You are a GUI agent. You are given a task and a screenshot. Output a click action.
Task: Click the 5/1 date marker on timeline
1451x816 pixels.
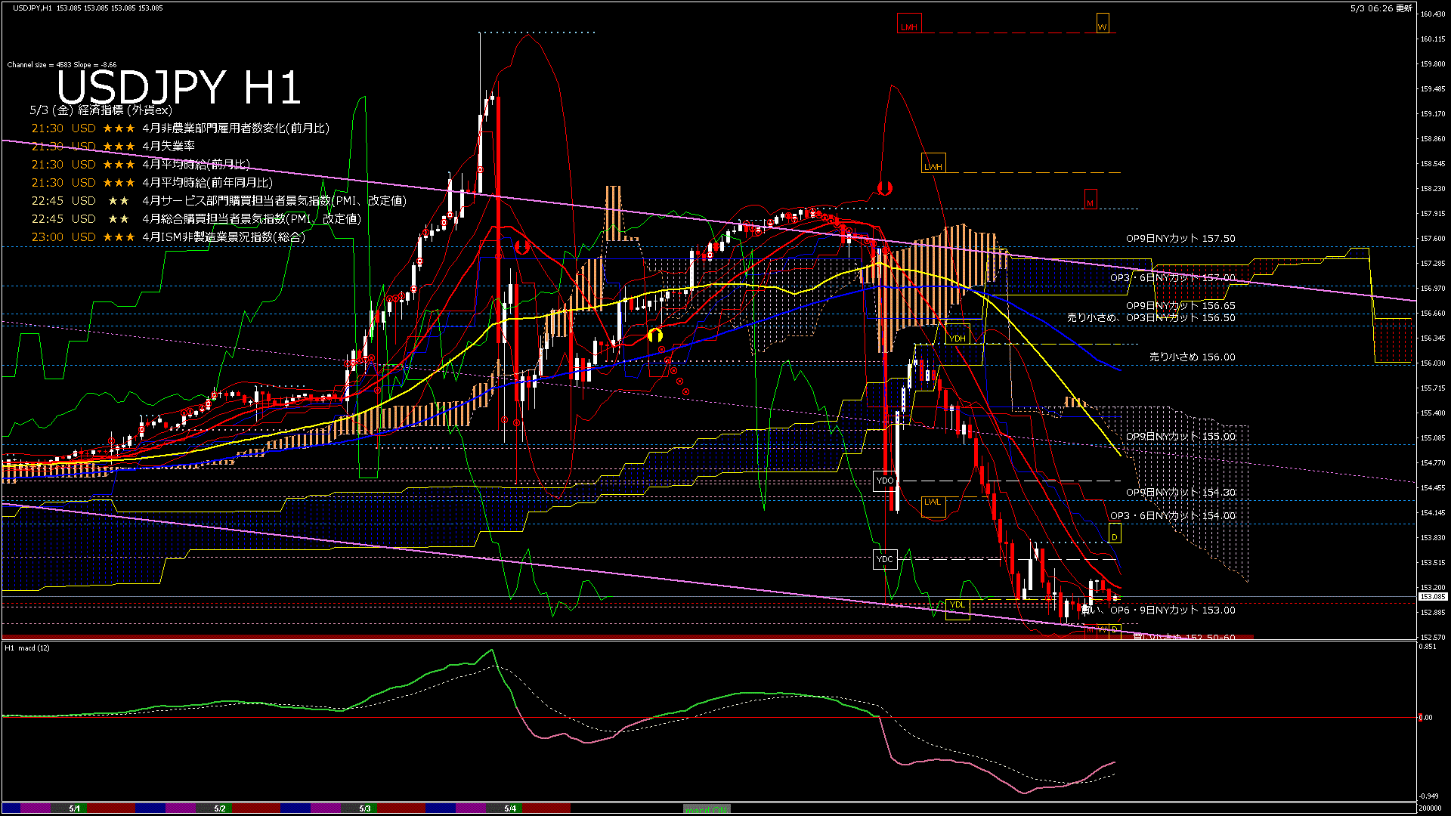coord(74,808)
